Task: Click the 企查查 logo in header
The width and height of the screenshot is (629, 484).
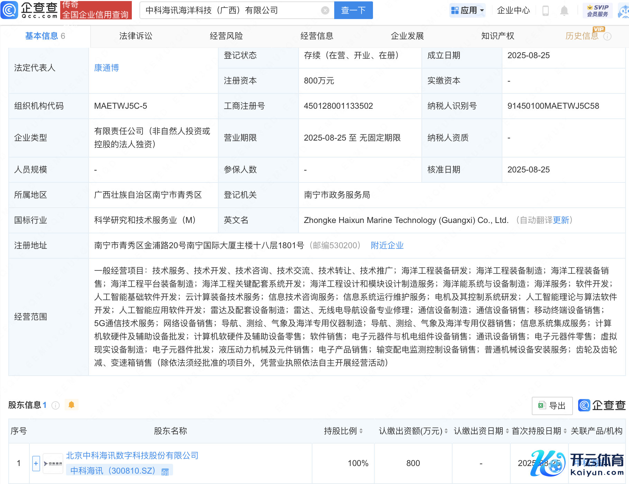Action: point(29,10)
